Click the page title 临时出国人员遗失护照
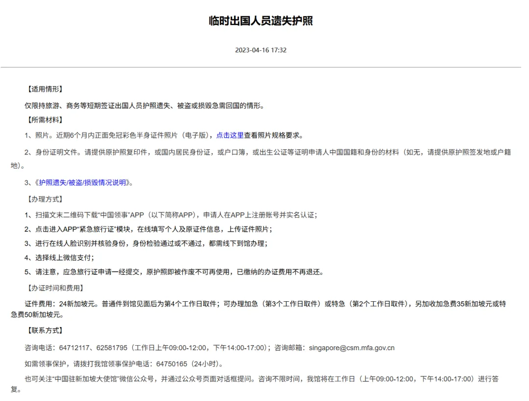Image resolution: width=529 pixels, height=401 pixels. (261, 21)
